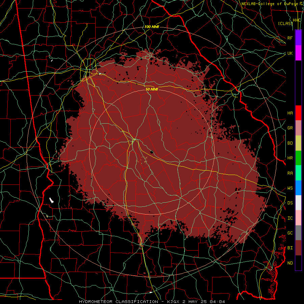Viewport: 304px width, 304px height.
Task: Pick the RA light-green legend swatch
Action: (x=298, y=173)
